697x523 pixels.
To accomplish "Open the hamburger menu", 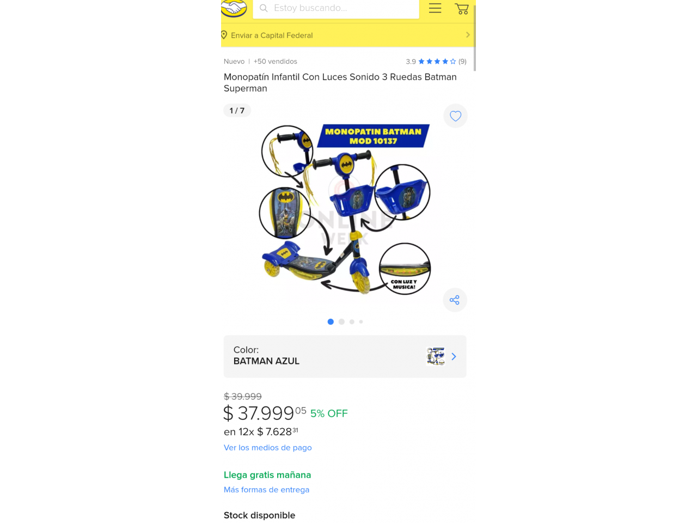I will click(x=435, y=8).
